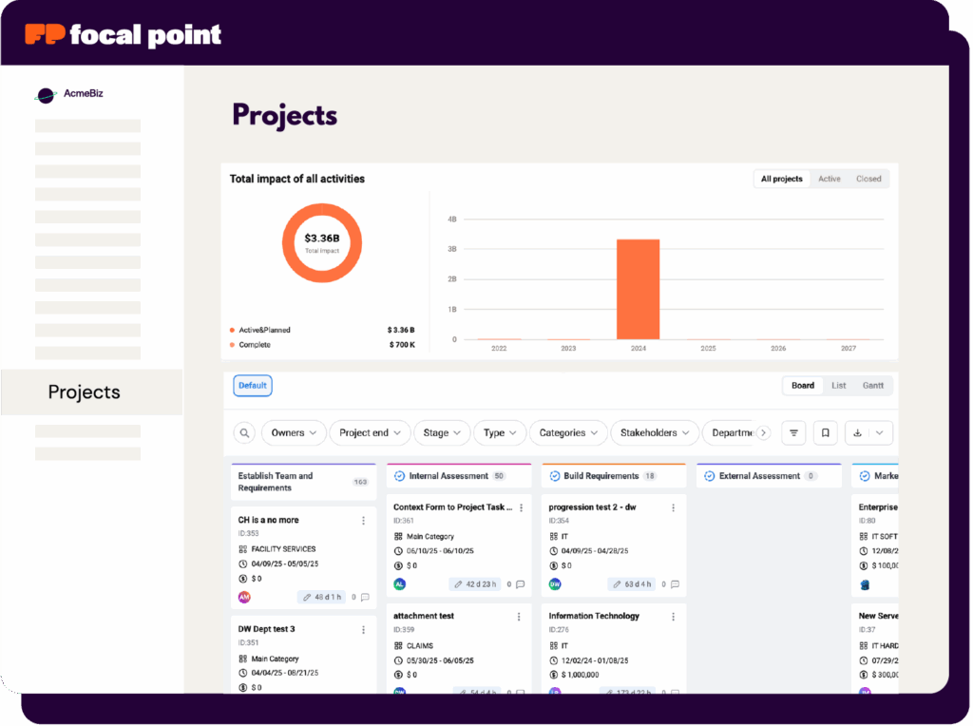Click the AcmeBiz planet logo
The height and width of the screenshot is (726, 973).
pyautogui.click(x=46, y=95)
